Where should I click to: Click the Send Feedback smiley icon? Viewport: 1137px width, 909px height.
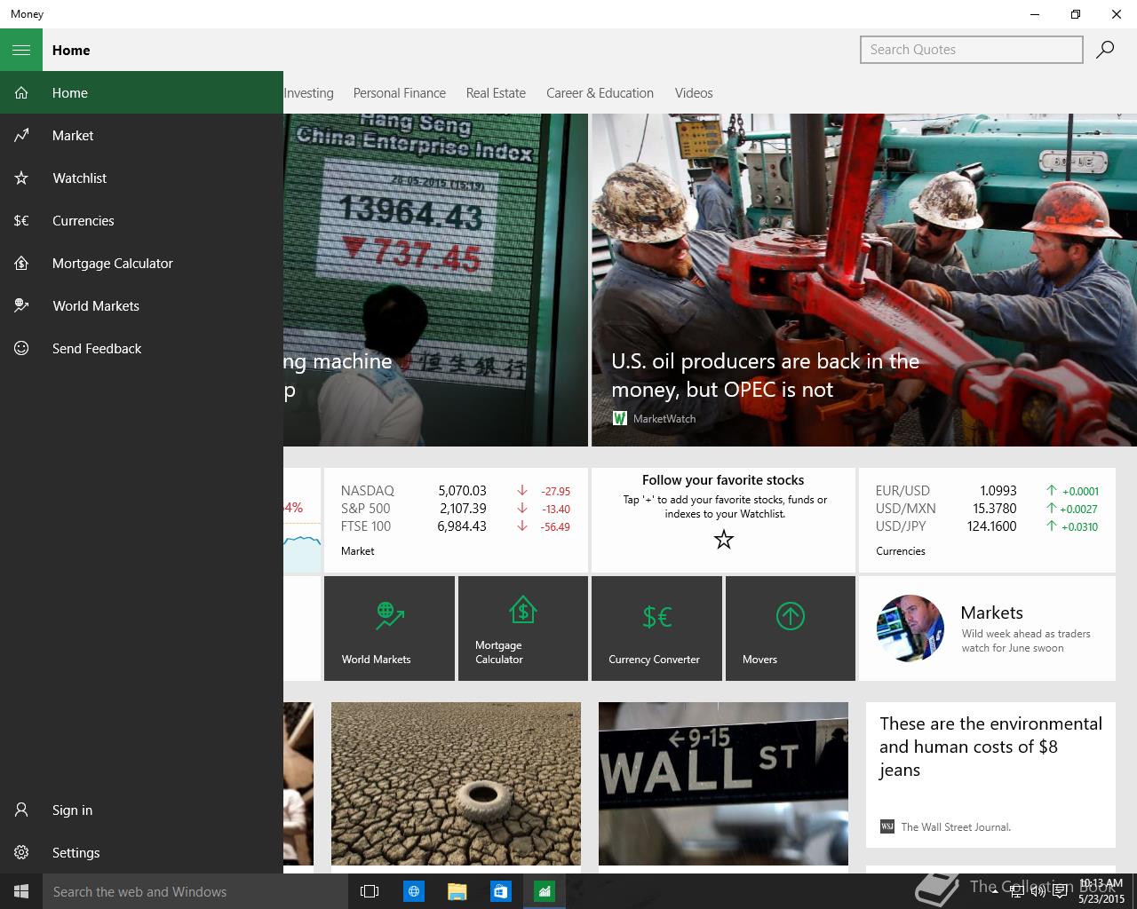click(x=21, y=348)
